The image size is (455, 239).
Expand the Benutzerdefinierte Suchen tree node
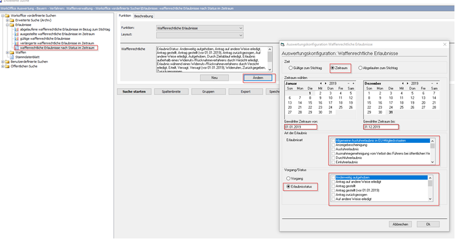(x=3, y=62)
